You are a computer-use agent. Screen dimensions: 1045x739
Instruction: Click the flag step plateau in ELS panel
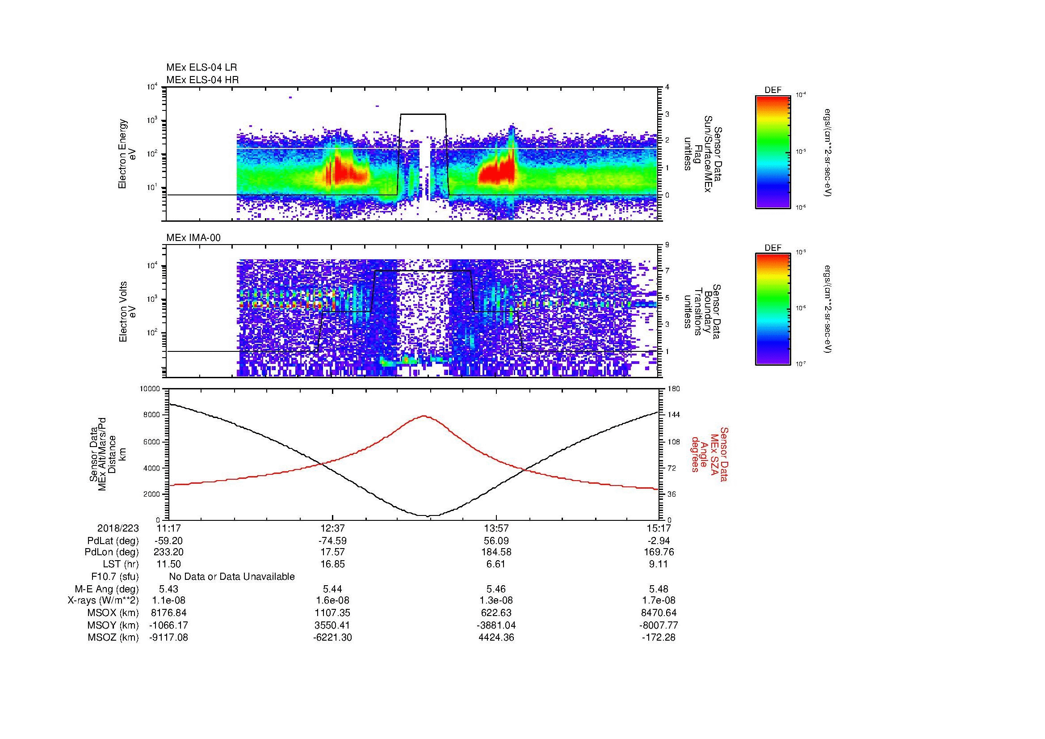click(x=423, y=114)
